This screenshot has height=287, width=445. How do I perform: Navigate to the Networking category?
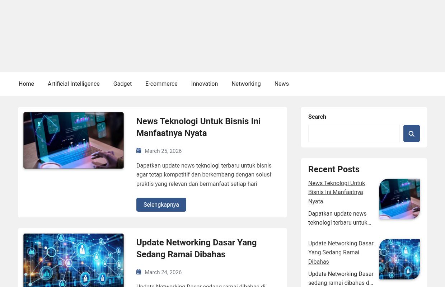(246, 84)
